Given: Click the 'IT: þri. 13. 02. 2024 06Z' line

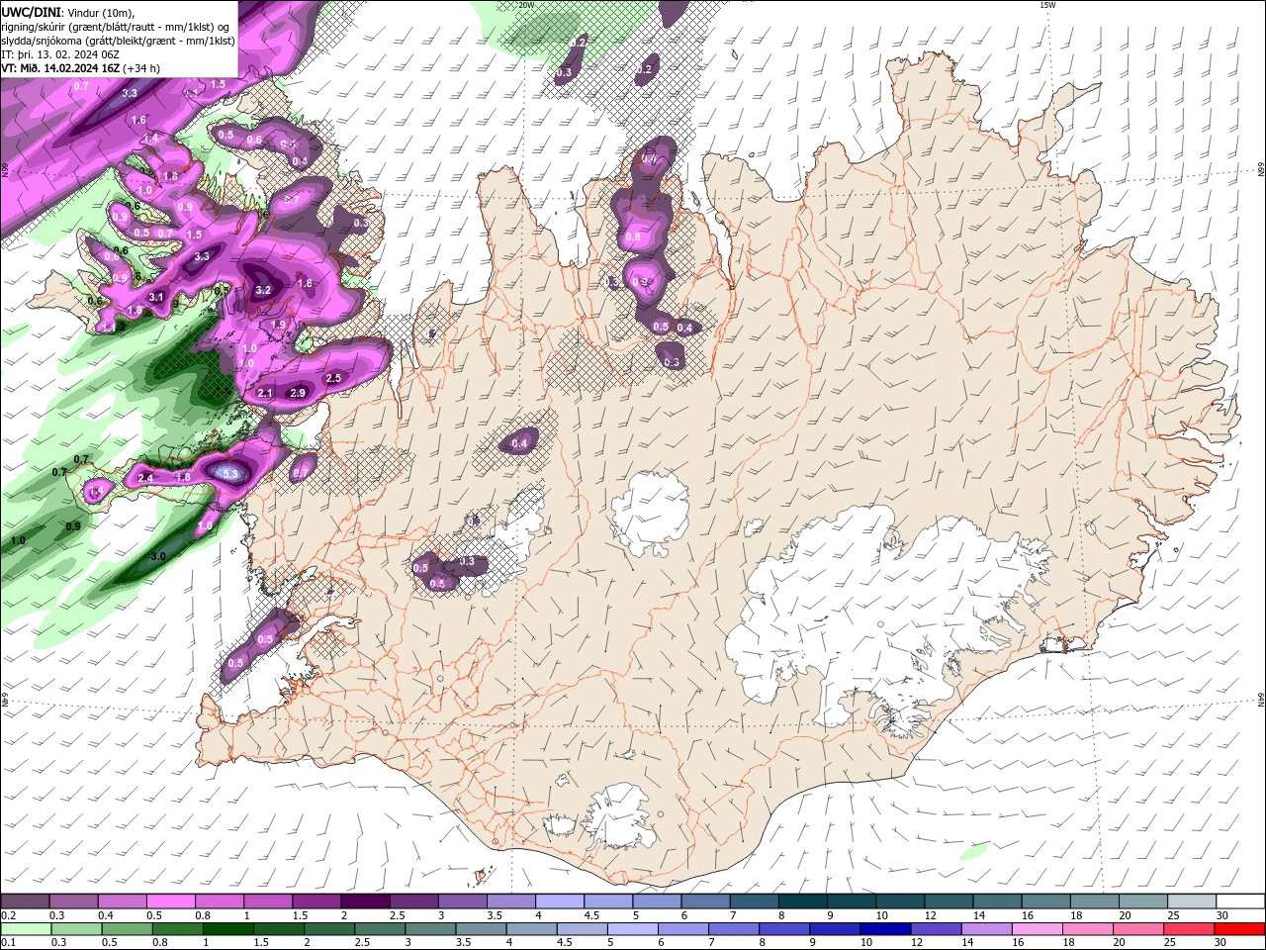Looking at the screenshot, I should pyautogui.click(x=60, y=54).
